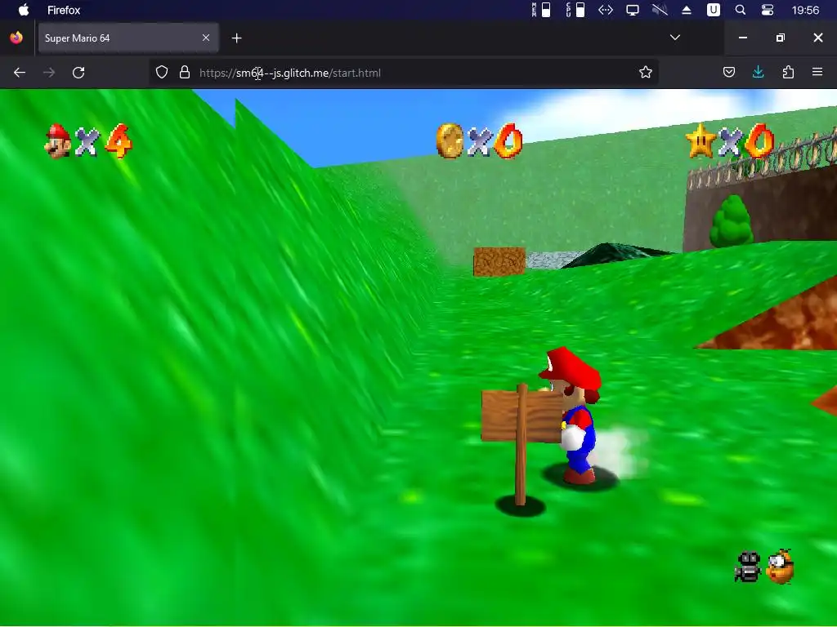
Task: Close the Super Mario 64 tab
Action: (206, 38)
